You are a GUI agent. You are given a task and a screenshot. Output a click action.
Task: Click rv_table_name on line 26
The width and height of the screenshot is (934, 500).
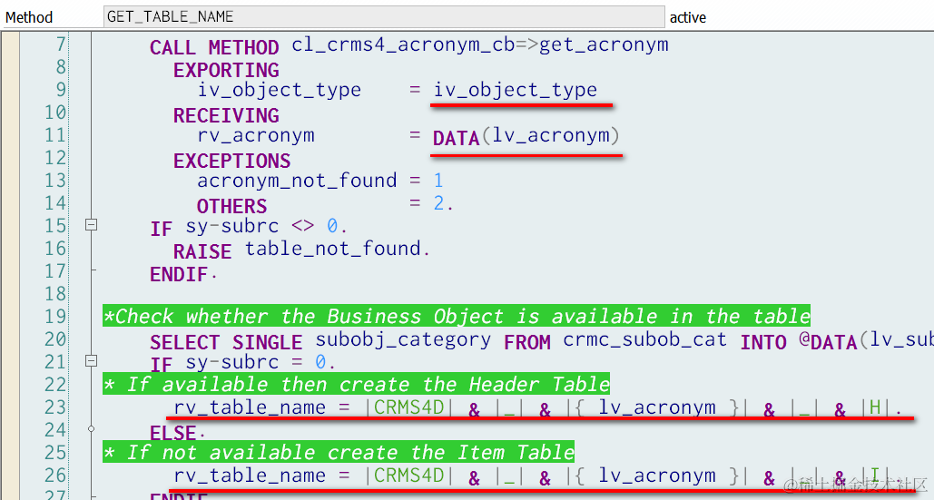[x=251, y=475]
